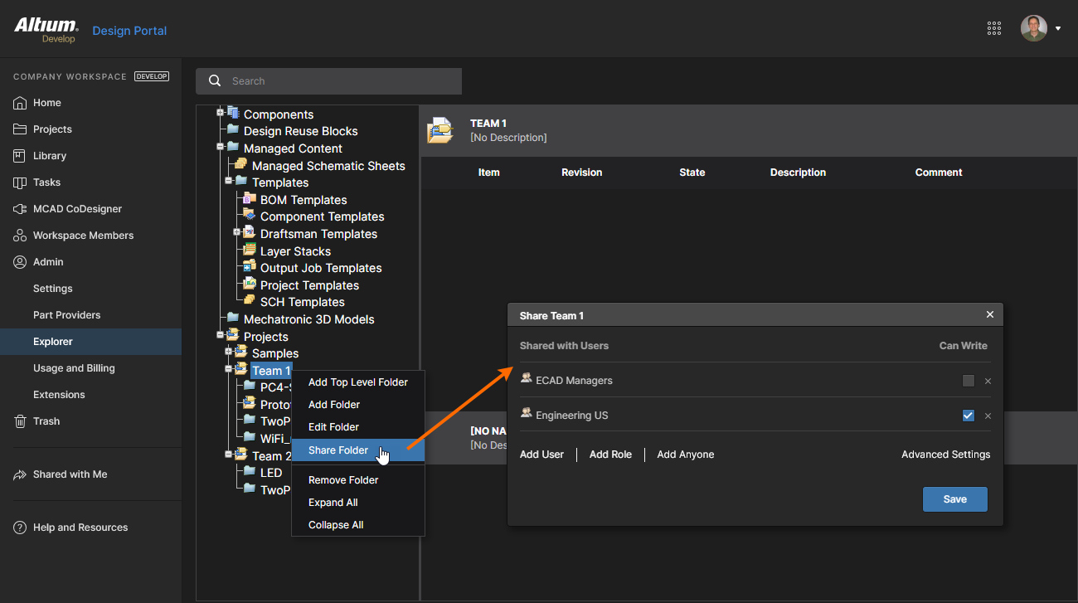The width and height of the screenshot is (1078, 603).
Task: Select Add Top Level Folder menu item
Action: [x=357, y=382]
